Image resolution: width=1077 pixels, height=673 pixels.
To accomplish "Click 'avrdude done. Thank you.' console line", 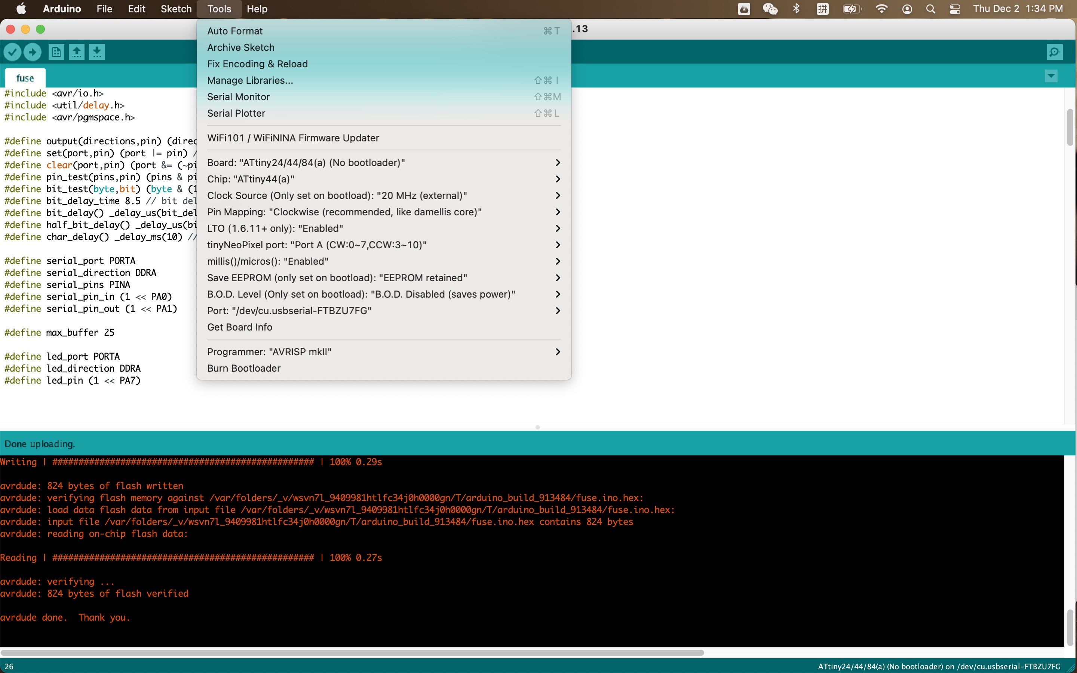I will 65,617.
